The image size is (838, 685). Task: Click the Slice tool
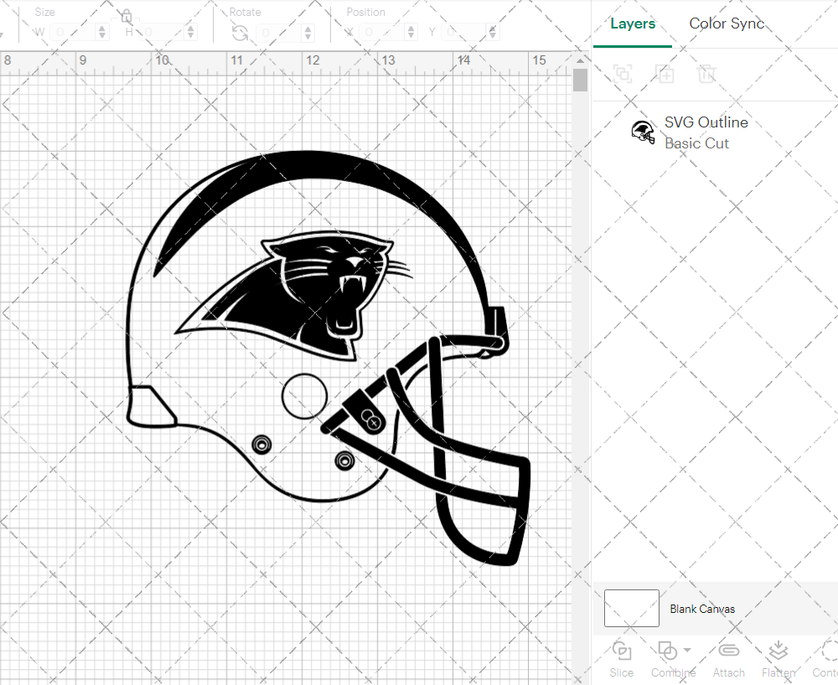click(622, 659)
